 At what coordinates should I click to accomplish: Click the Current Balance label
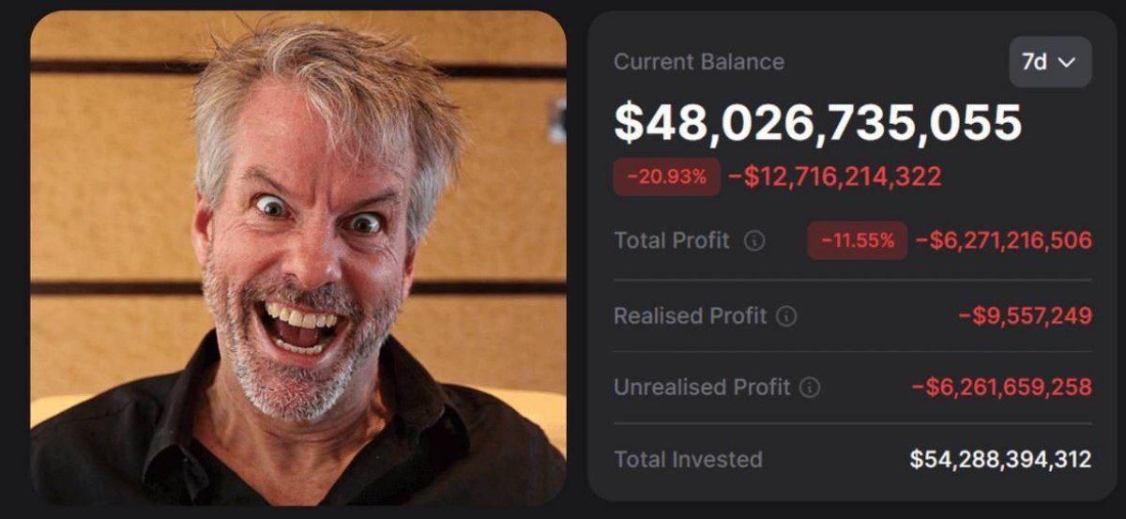(x=699, y=62)
